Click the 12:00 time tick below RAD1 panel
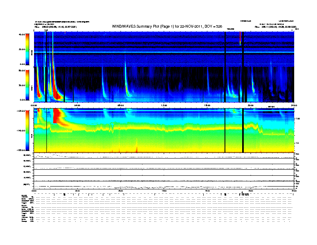This screenshot has width=317, height=245. [164, 105]
